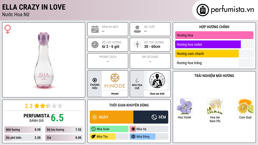Click the Độ phổ biến 2.20 score bar
The image size is (258, 145).
(23, 138)
